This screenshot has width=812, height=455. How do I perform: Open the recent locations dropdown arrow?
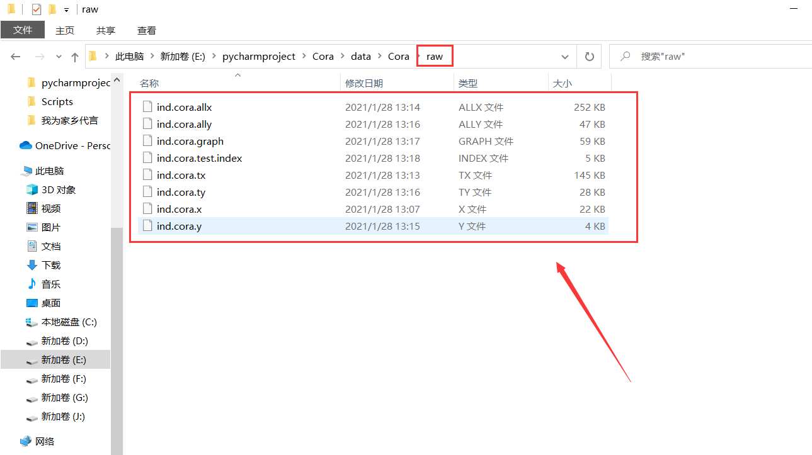59,57
